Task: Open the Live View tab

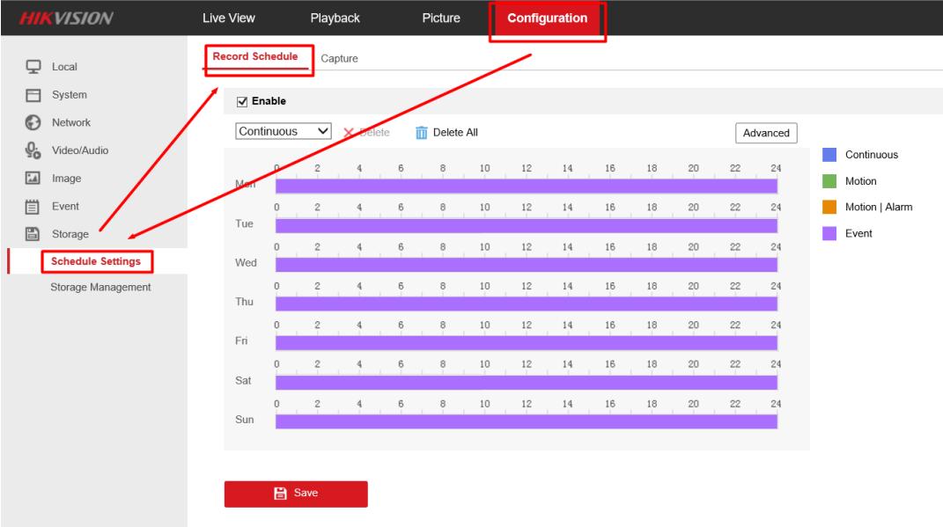Action: click(x=229, y=18)
